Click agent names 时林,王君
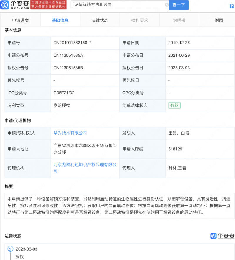The width and height of the screenshot is (235, 260). click(177, 168)
